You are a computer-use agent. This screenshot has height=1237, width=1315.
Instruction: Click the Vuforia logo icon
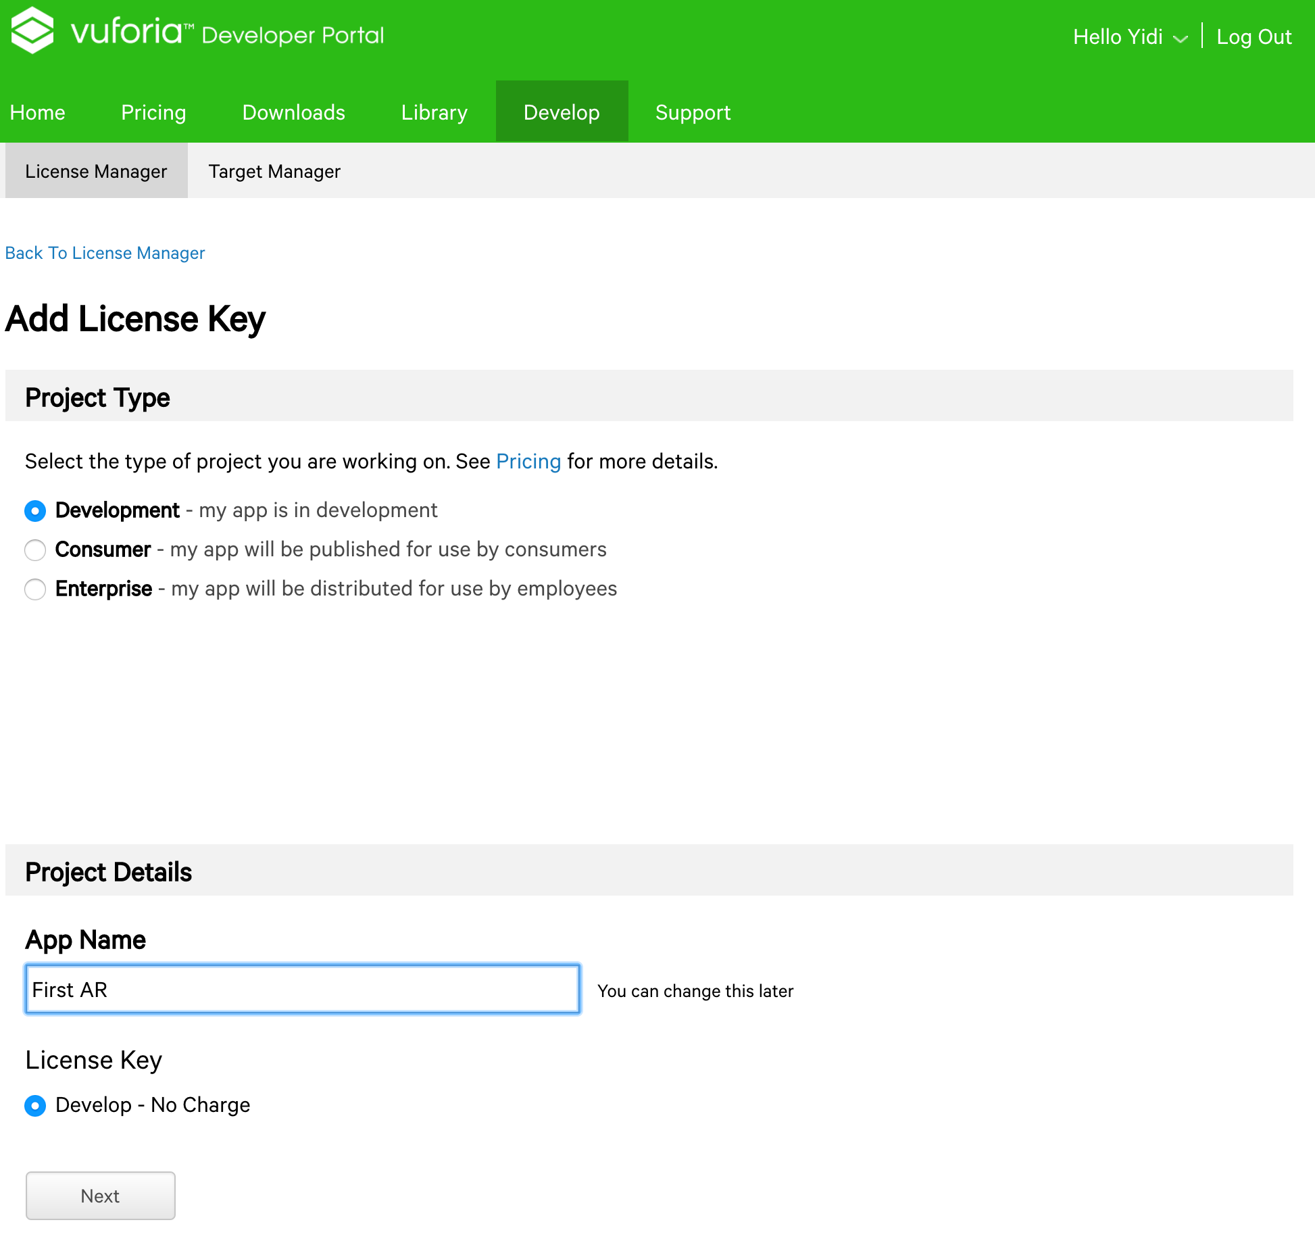tap(32, 30)
